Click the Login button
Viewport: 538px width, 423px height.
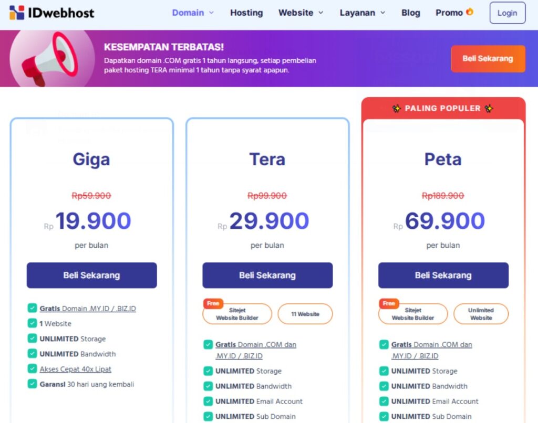[x=506, y=13]
